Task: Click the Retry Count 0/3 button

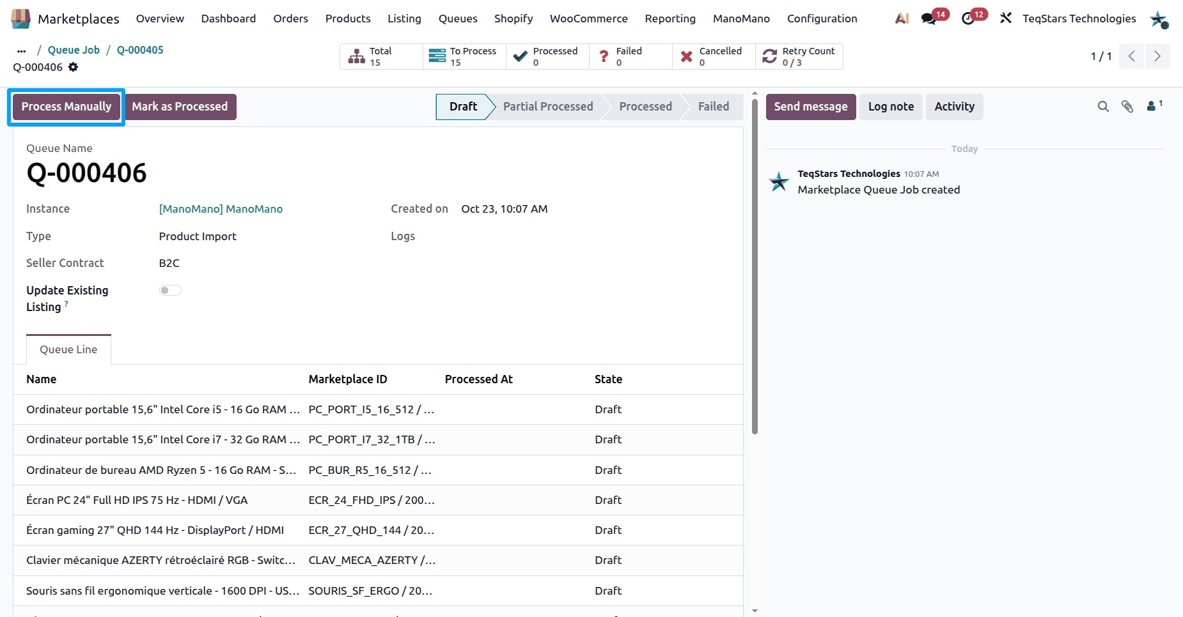Action: (799, 56)
